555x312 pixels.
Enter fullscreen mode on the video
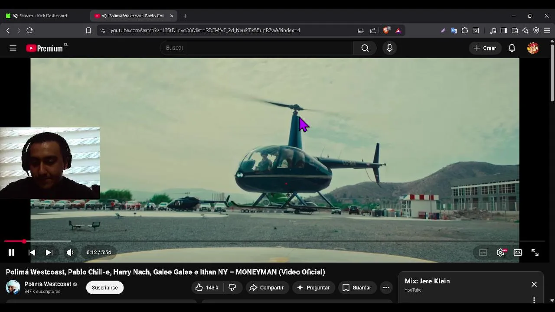[x=535, y=252]
